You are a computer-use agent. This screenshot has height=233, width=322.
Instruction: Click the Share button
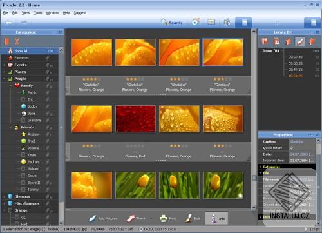tap(136, 218)
